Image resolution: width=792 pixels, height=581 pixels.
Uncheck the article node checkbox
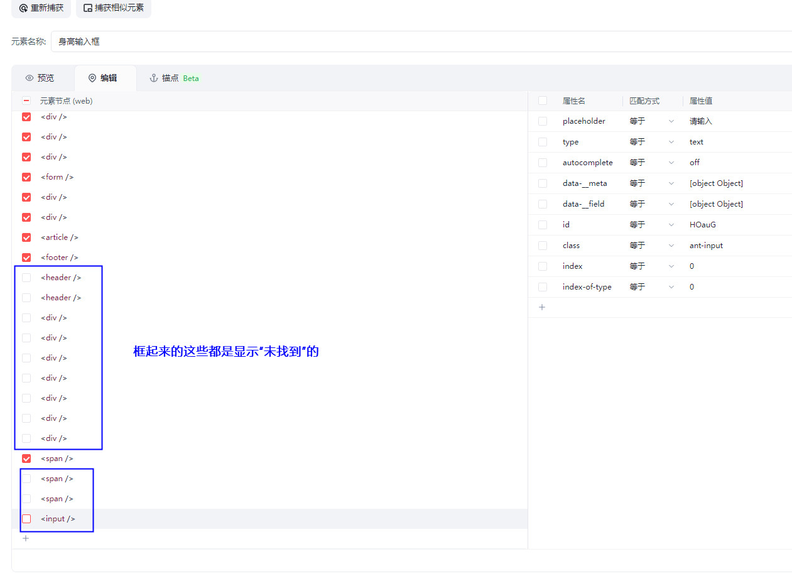pos(26,237)
